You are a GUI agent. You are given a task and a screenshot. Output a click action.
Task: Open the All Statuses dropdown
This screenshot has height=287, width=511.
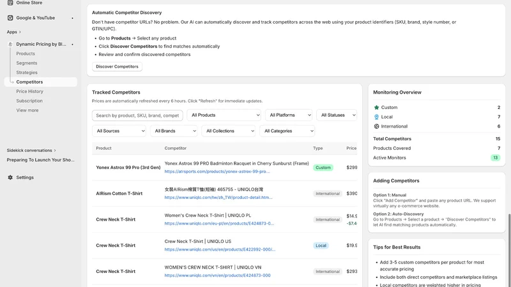pyautogui.click(x=337, y=115)
